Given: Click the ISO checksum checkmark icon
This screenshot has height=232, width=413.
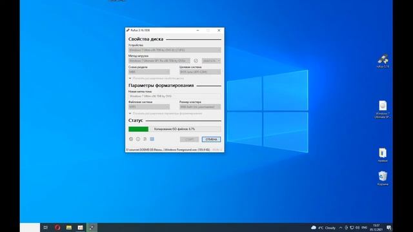Looking at the screenshot, I should coord(196,61).
